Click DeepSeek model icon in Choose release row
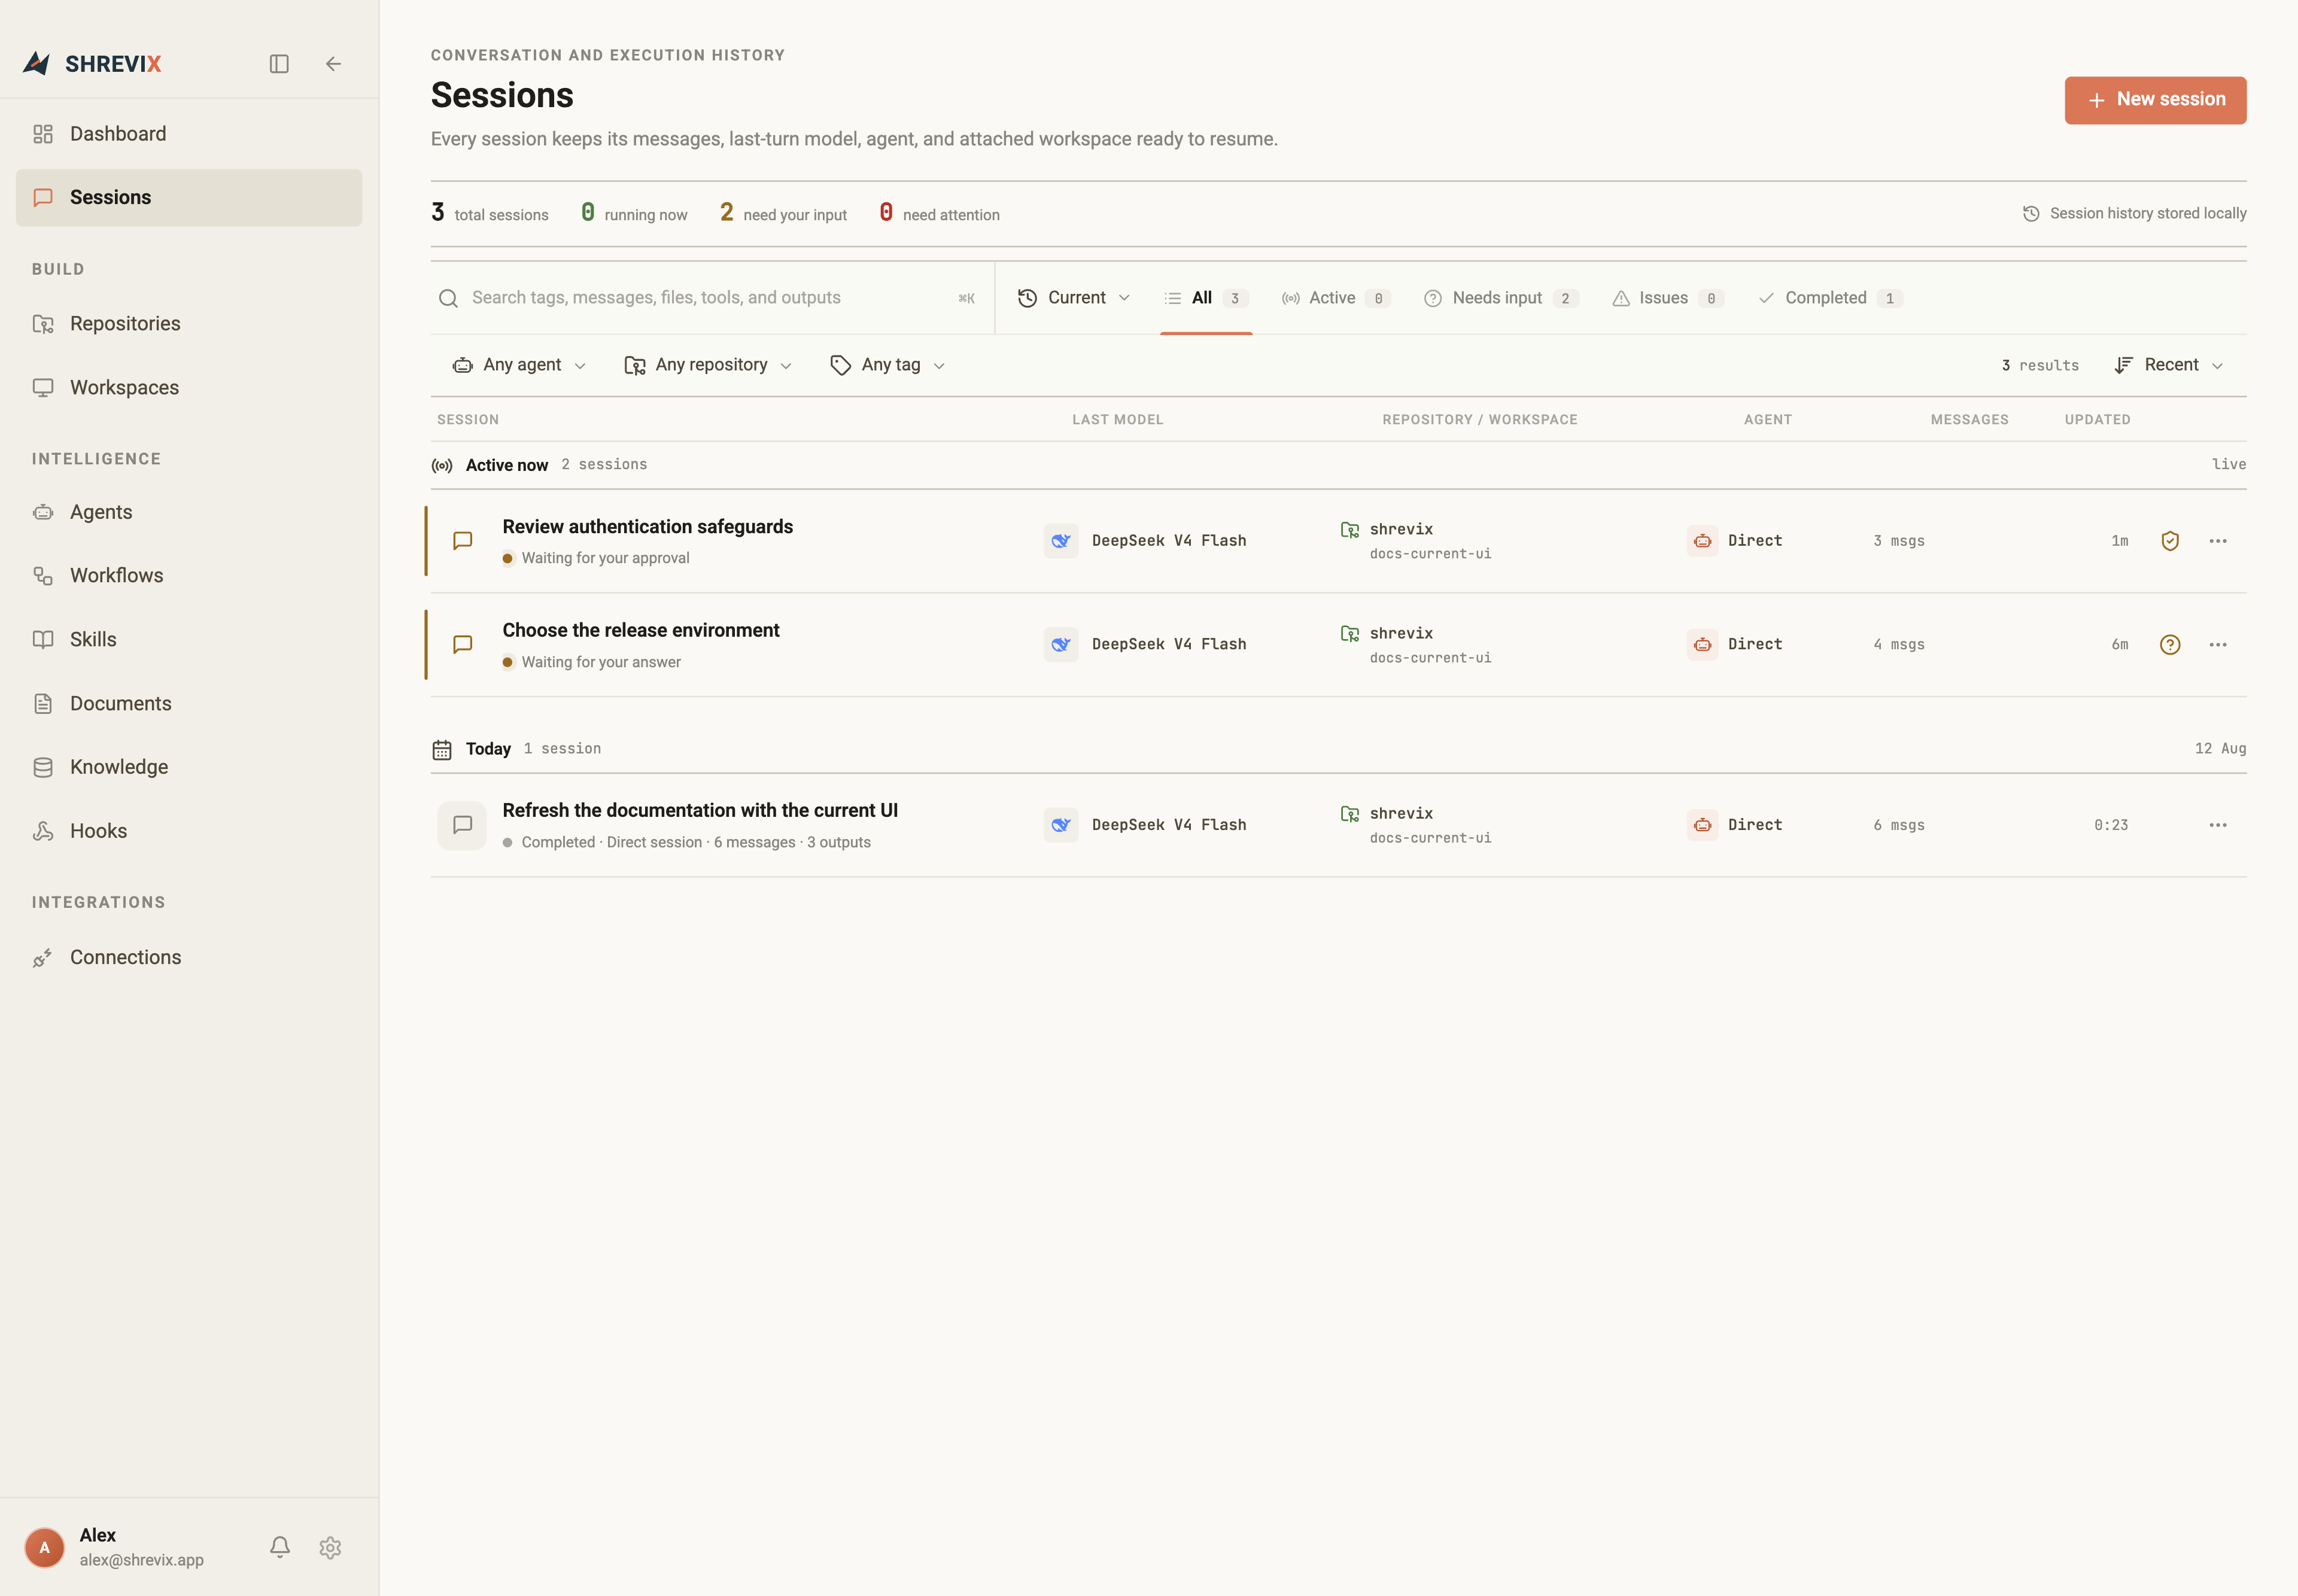This screenshot has width=2298, height=1596. pos(1060,645)
